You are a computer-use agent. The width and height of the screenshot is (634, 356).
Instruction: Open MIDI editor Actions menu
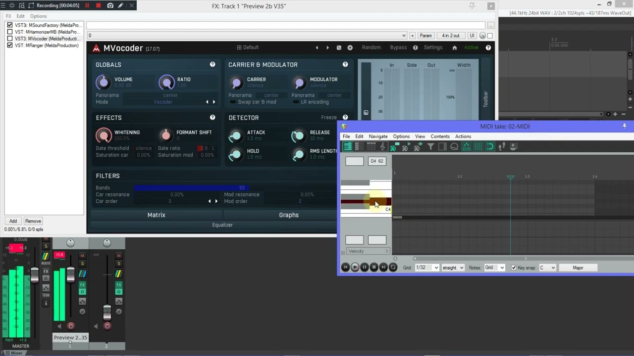pos(463,136)
